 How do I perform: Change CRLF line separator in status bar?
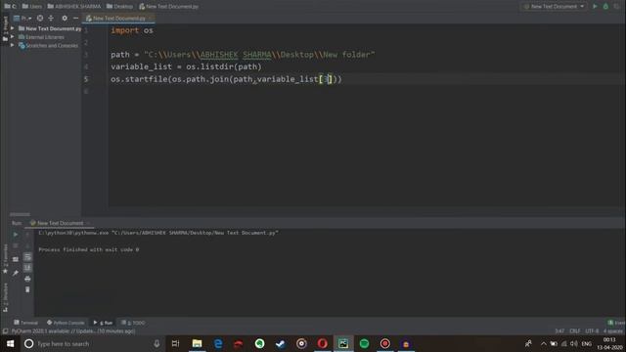[575, 331]
